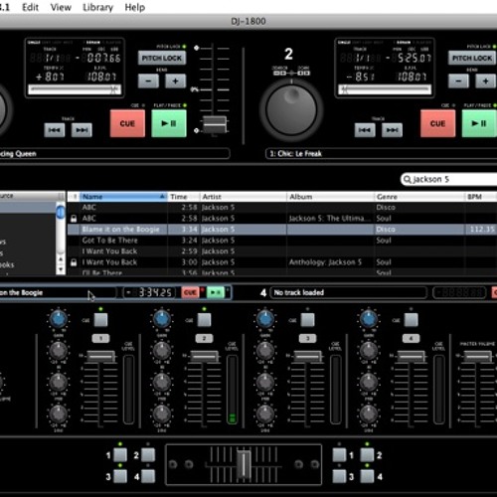Screen dimensions: 497x497
Task: Click deck 4's No track loaded field
Action: [x=349, y=292]
